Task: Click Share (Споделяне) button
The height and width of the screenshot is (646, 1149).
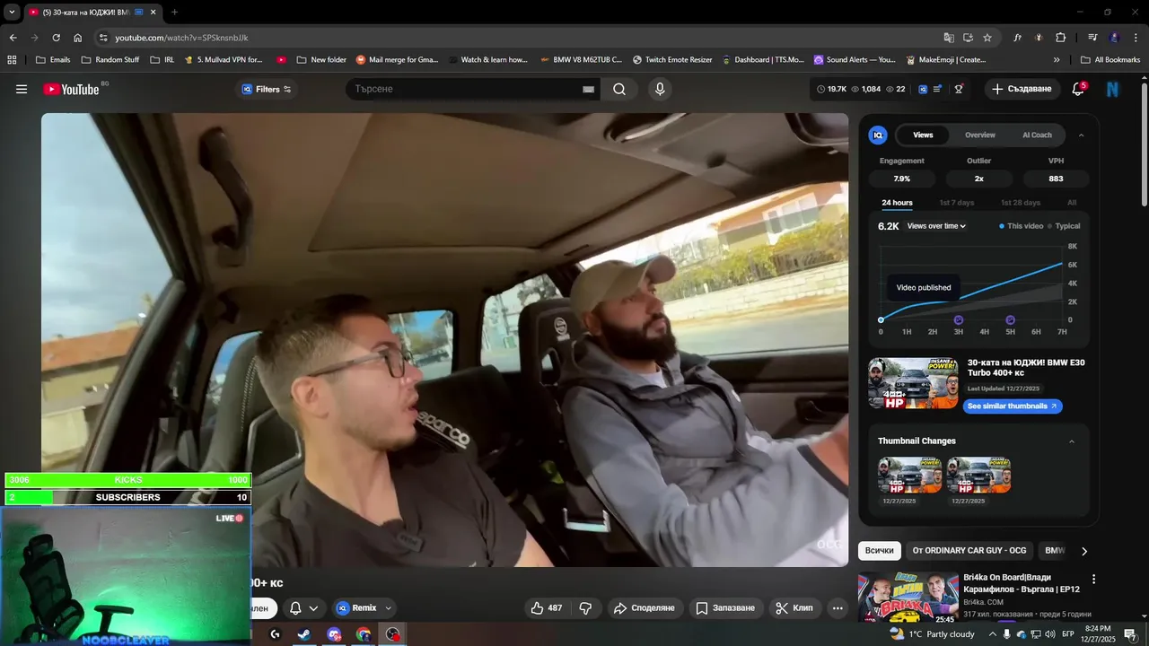Action: [x=645, y=608]
